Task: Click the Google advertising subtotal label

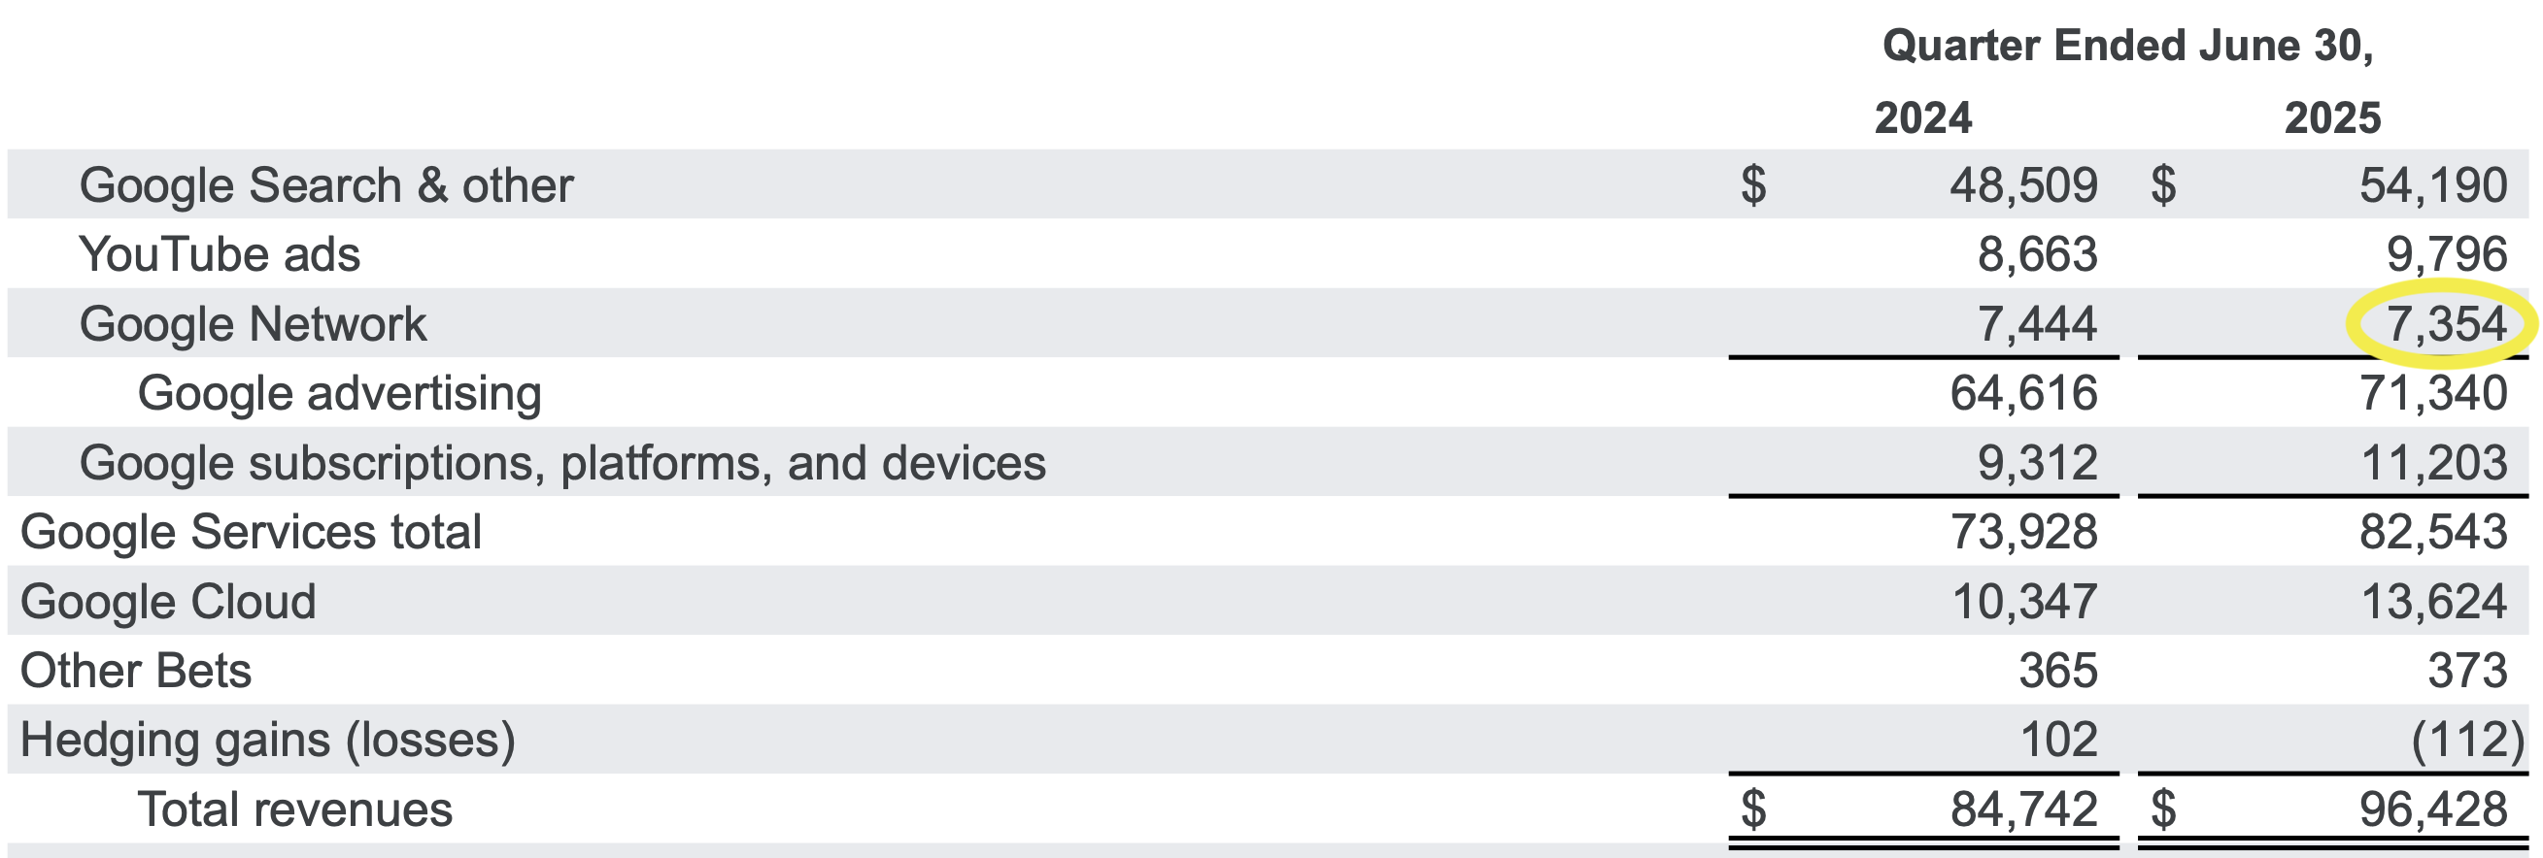Action: (x=340, y=394)
